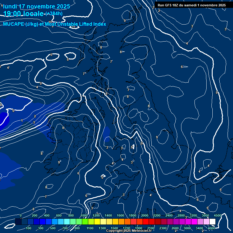The height and width of the screenshot is (233, 233).
Task: Click the legend label '2600'
Action: [x=175, y=228]
